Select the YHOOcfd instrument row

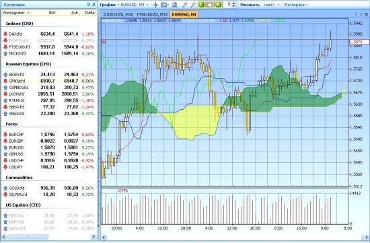pos(48,229)
